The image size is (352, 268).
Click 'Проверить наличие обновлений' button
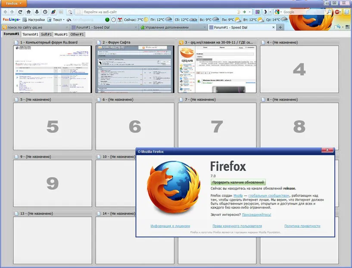pos(238,182)
